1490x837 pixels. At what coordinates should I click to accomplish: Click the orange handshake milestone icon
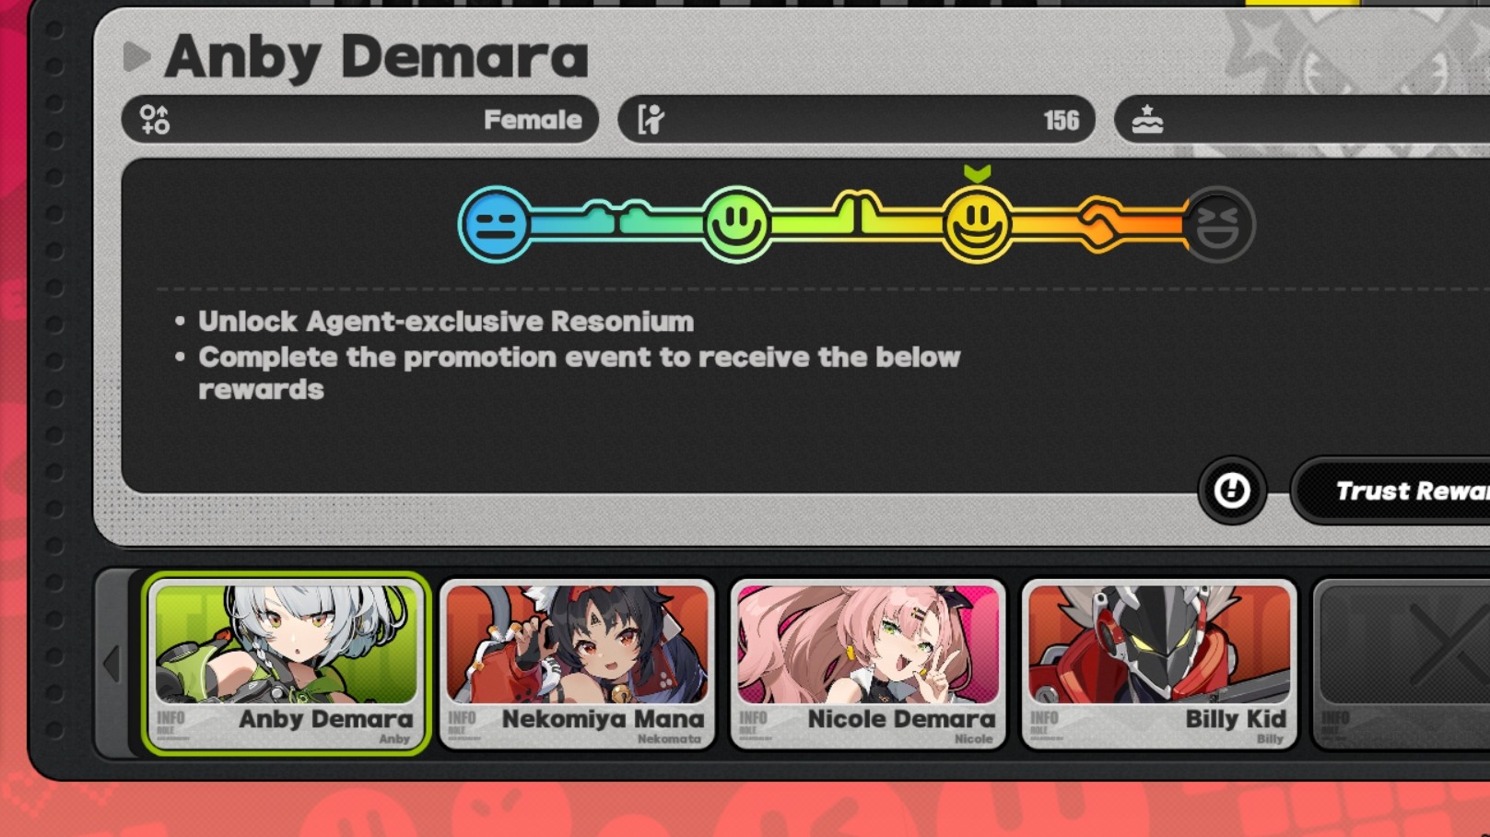[1098, 222]
